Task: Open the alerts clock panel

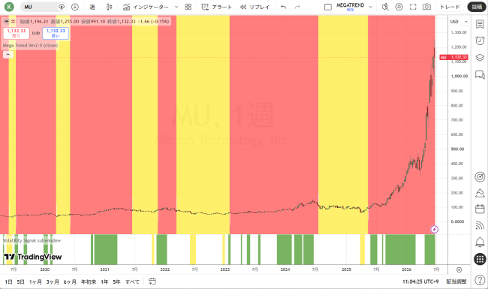Action: pos(480,41)
